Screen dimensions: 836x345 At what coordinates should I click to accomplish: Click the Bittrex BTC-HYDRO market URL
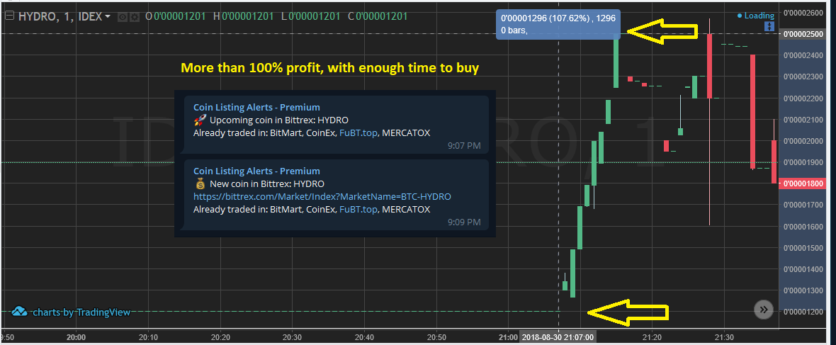click(322, 197)
